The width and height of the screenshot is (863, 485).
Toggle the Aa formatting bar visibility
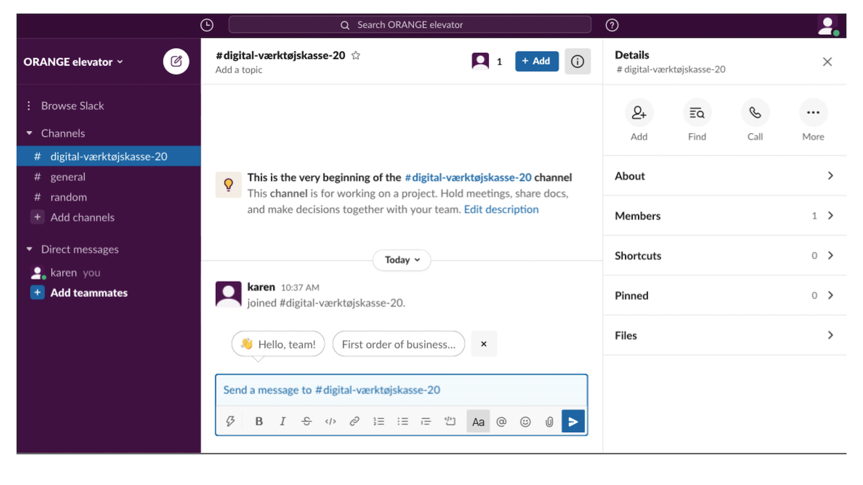click(478, 421)
